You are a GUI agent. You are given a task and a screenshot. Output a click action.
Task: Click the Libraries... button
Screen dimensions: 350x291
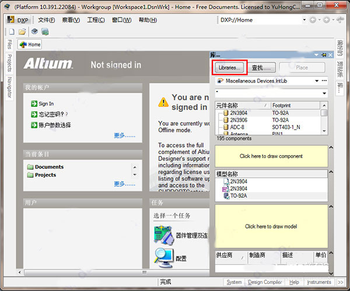click(x=229, y=68)
